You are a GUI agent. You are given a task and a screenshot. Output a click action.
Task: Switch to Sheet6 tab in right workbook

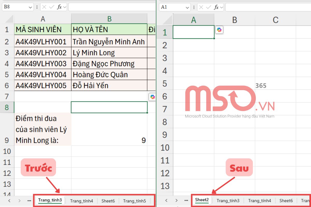click(x=286, y=201)
